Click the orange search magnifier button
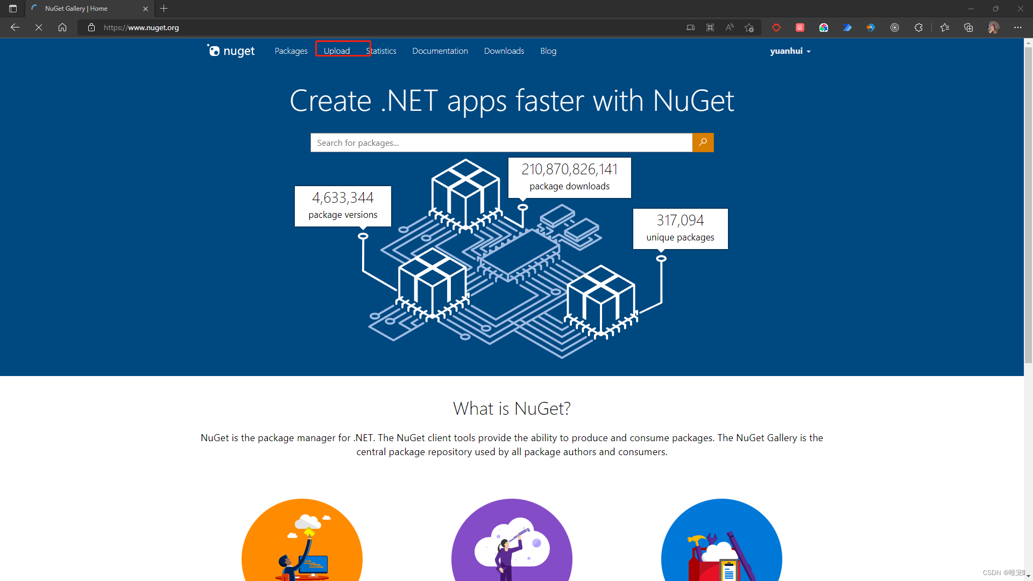This screenshot has height=581, width=1033. [703, 143]
